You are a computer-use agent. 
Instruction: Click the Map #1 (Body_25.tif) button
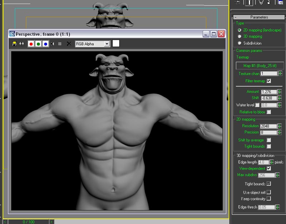[260, 66]
